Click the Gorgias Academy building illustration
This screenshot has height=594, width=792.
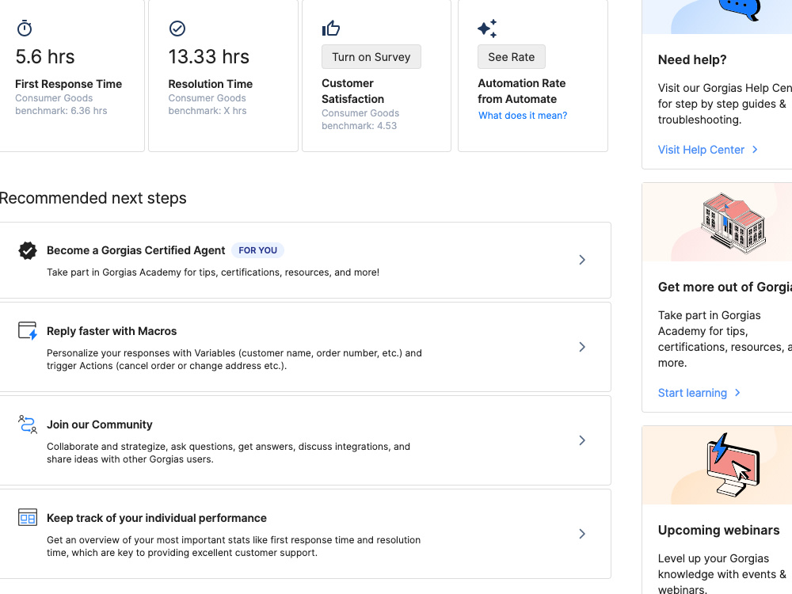pos(733,223)
